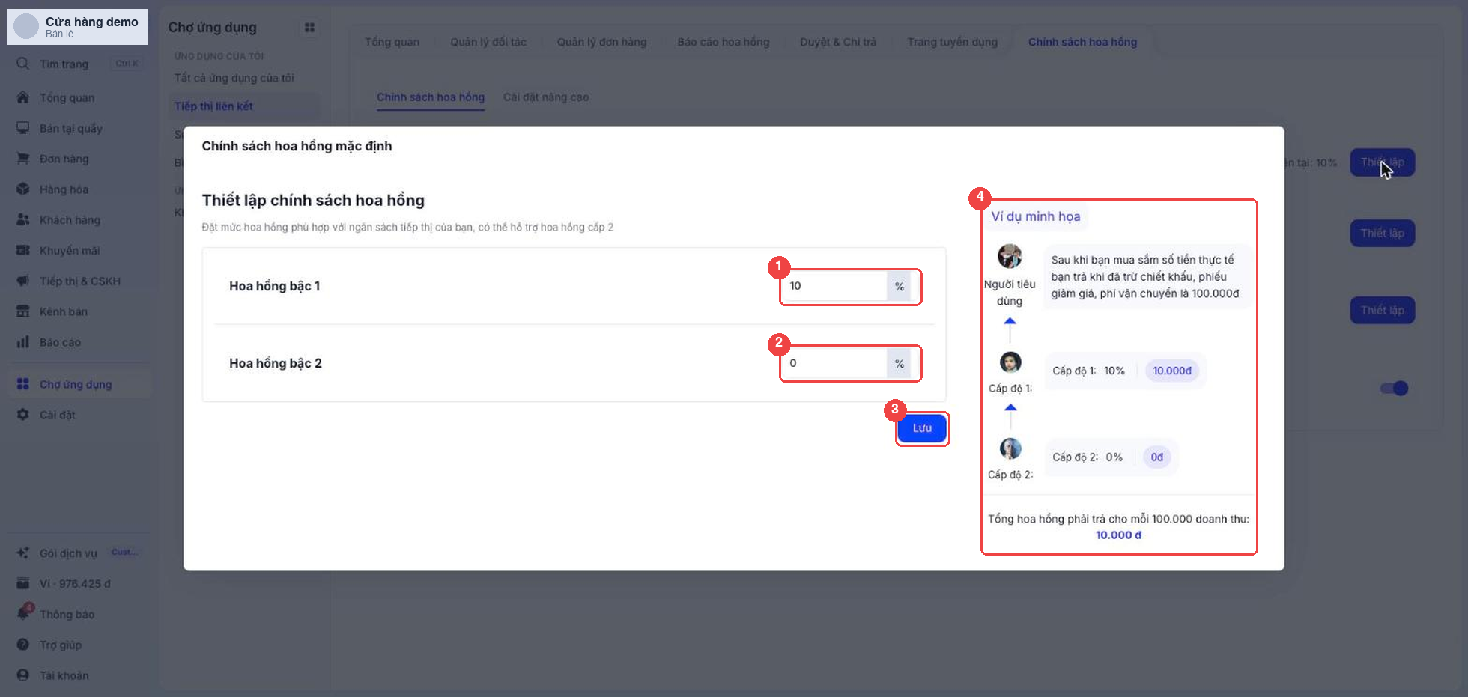The height and width of the screenshot is (697, 1468).
Task: Click the Lưu save button
Action: [922, 428]
